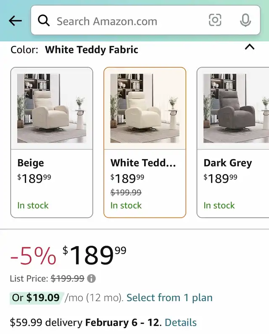Tap the $19.09 monthly payment badge
The image size is (269, 334).
(36, 298)
